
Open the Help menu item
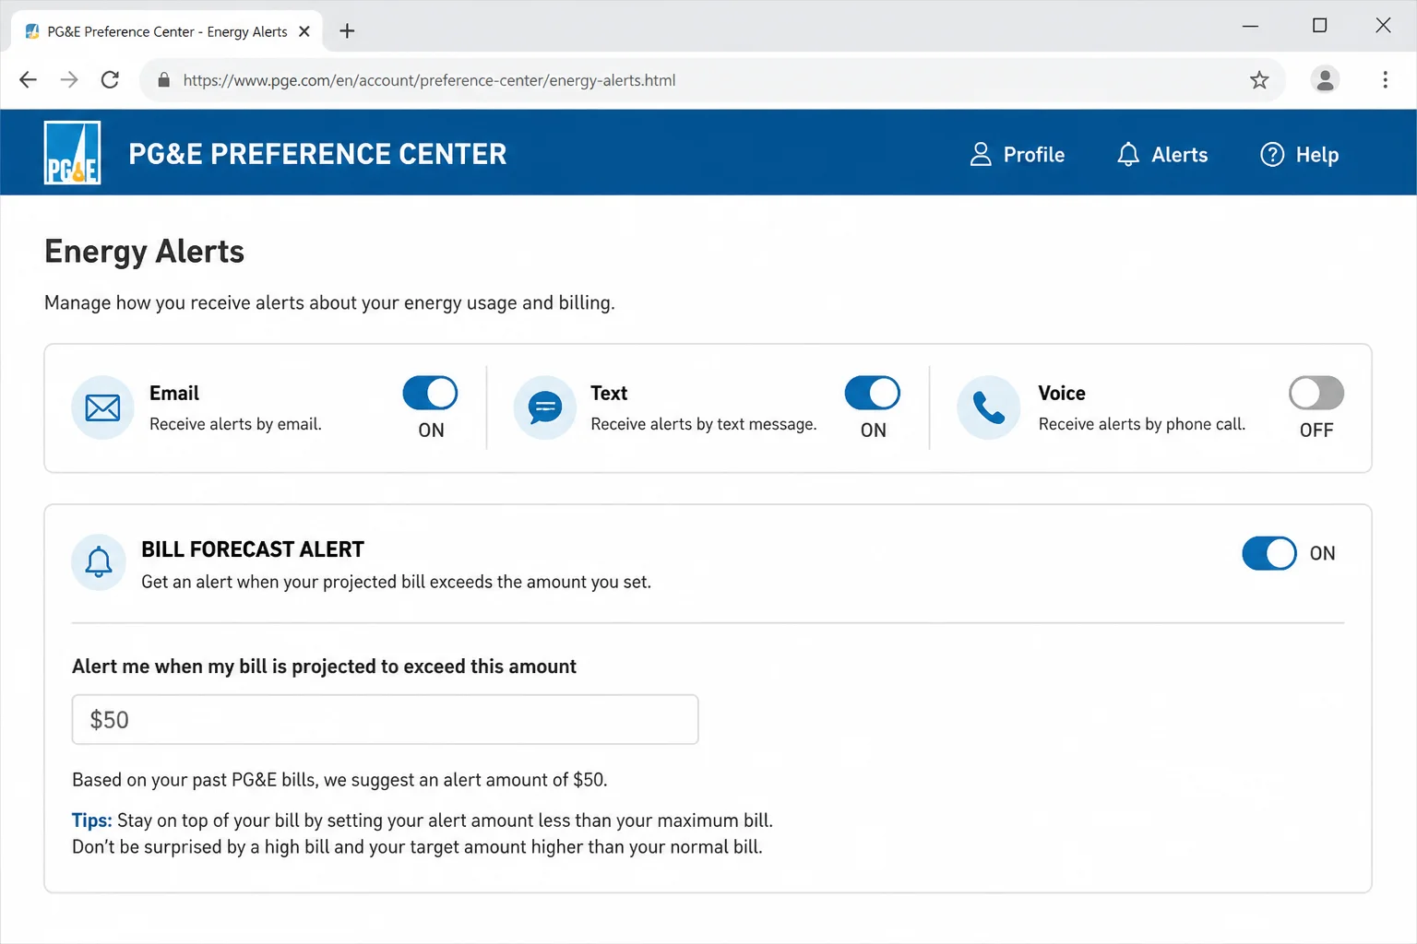1299,155
